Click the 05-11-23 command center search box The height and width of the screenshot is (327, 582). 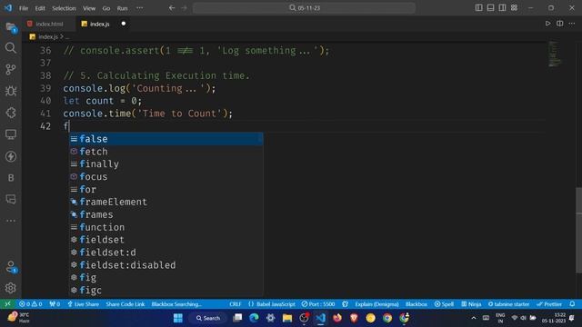(x=304, y=8)
